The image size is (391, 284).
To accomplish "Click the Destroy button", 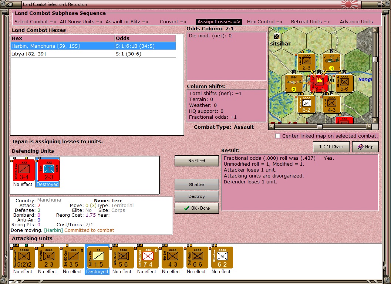I will 197,196.
